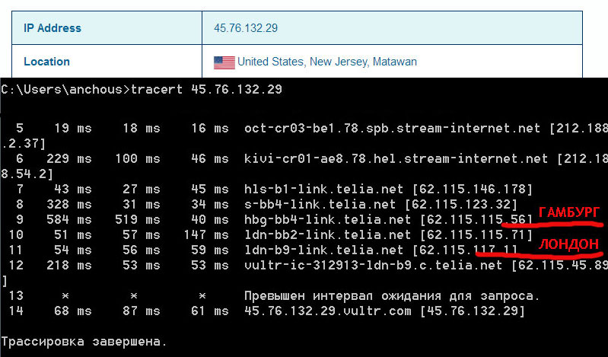Click the ldn-bb2-link.telia.net hostname
This screenshot has width=608, height=357.
(327, 234)
